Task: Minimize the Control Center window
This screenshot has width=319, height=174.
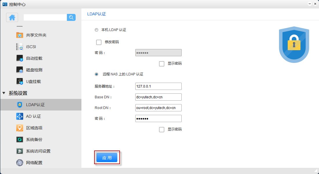Action: (x=310, y=4)
